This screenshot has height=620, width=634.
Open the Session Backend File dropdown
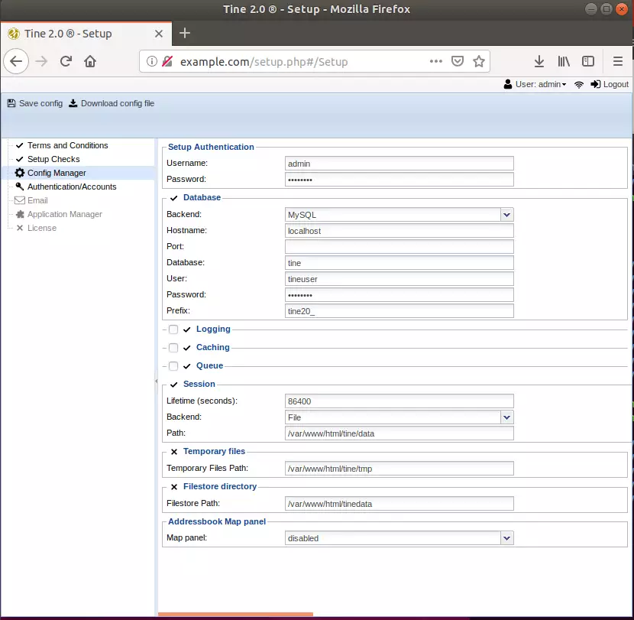506,417
